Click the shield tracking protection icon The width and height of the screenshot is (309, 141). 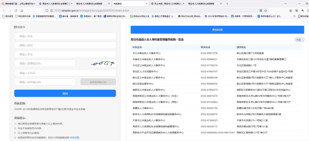(x=47, y=11)
